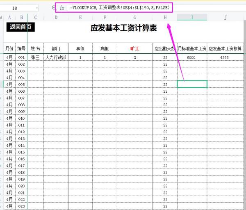Click the fx insert function icon
The height and width of the screenshot is (210, 246).
tap(62, 8)
